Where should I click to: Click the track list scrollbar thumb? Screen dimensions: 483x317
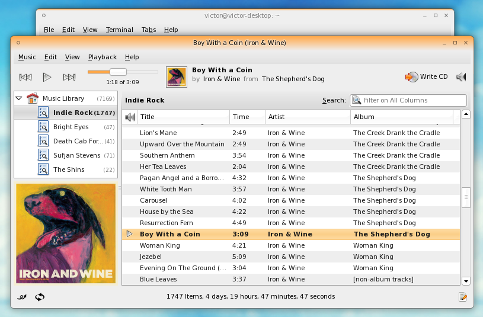click(466, 197)
